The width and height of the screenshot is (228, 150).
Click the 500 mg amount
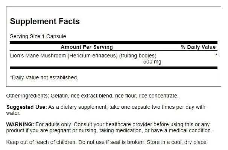152,62
